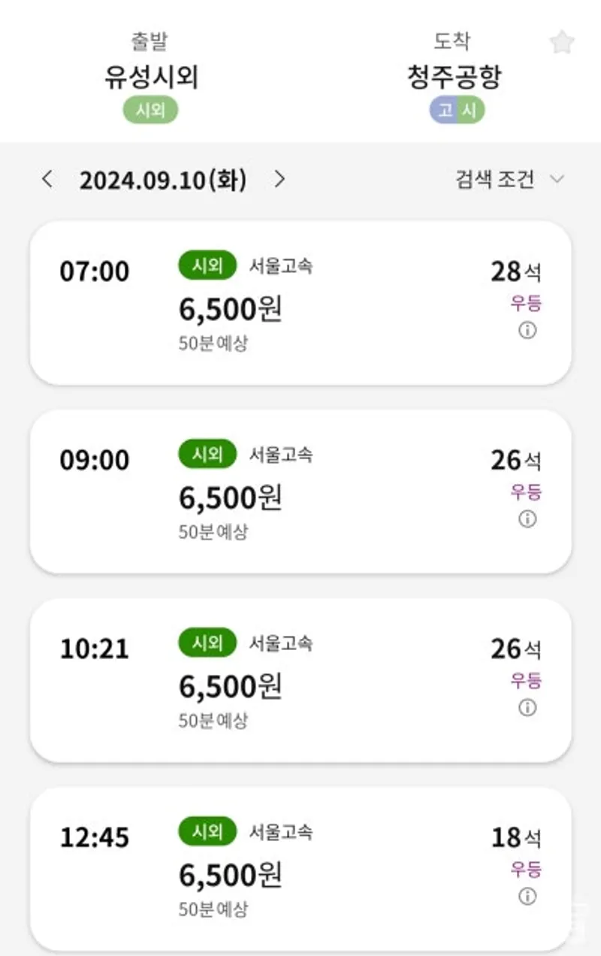This screenshot has height=956, width=601.
Task: Select the 09:00 bus with 26 seats
Action: 300,492
